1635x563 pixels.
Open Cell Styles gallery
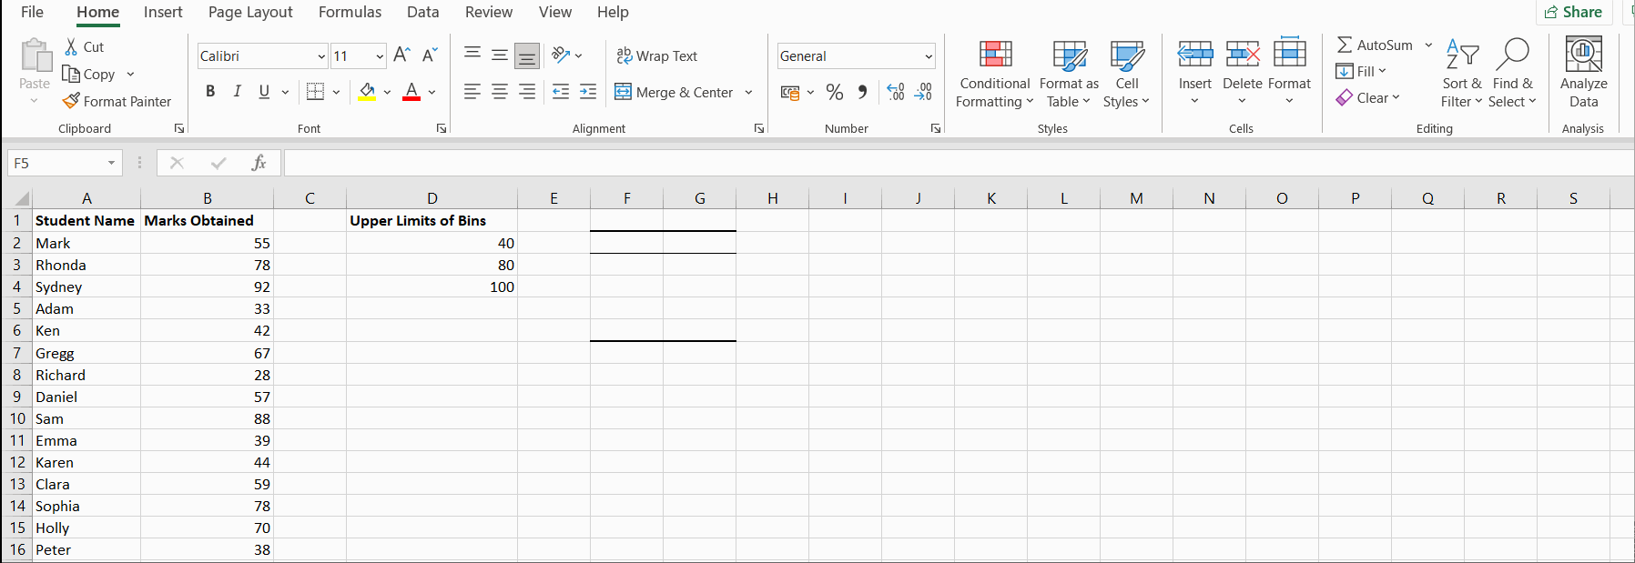(x=1127, y=75)
